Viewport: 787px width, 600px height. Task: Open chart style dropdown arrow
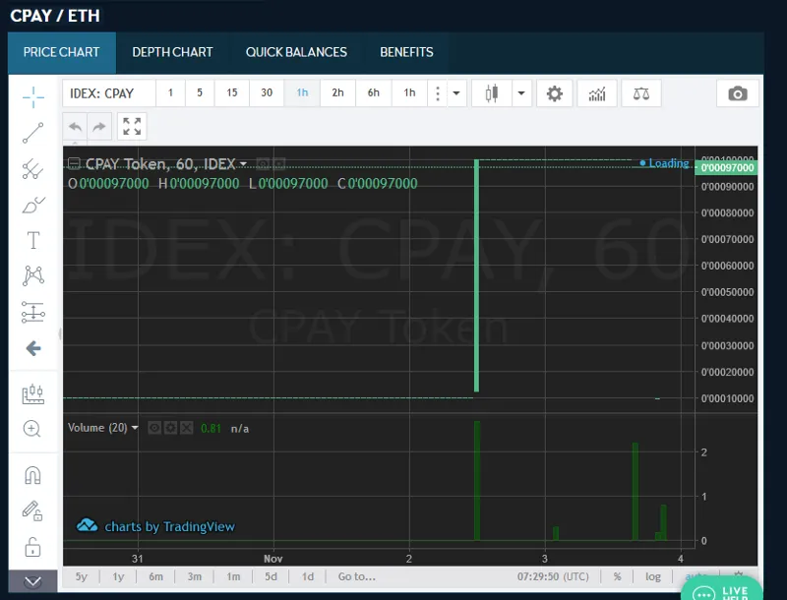coord(521,93)
